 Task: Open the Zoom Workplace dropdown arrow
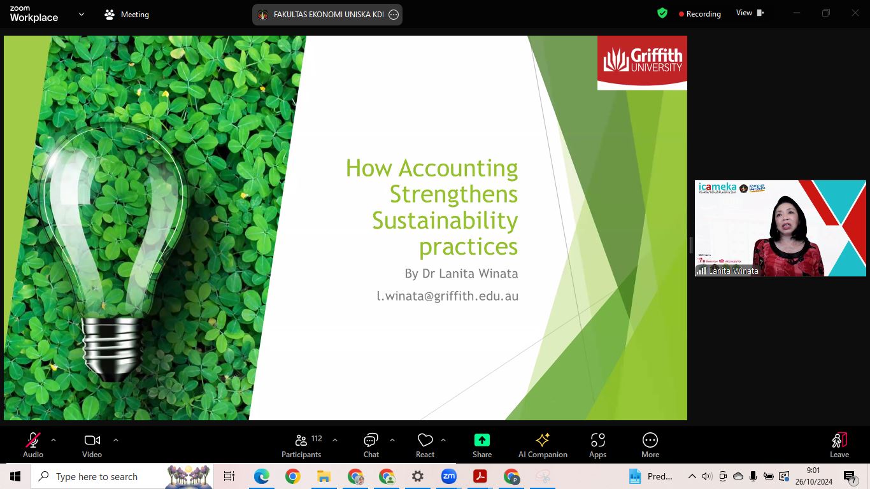coord(81,14)
